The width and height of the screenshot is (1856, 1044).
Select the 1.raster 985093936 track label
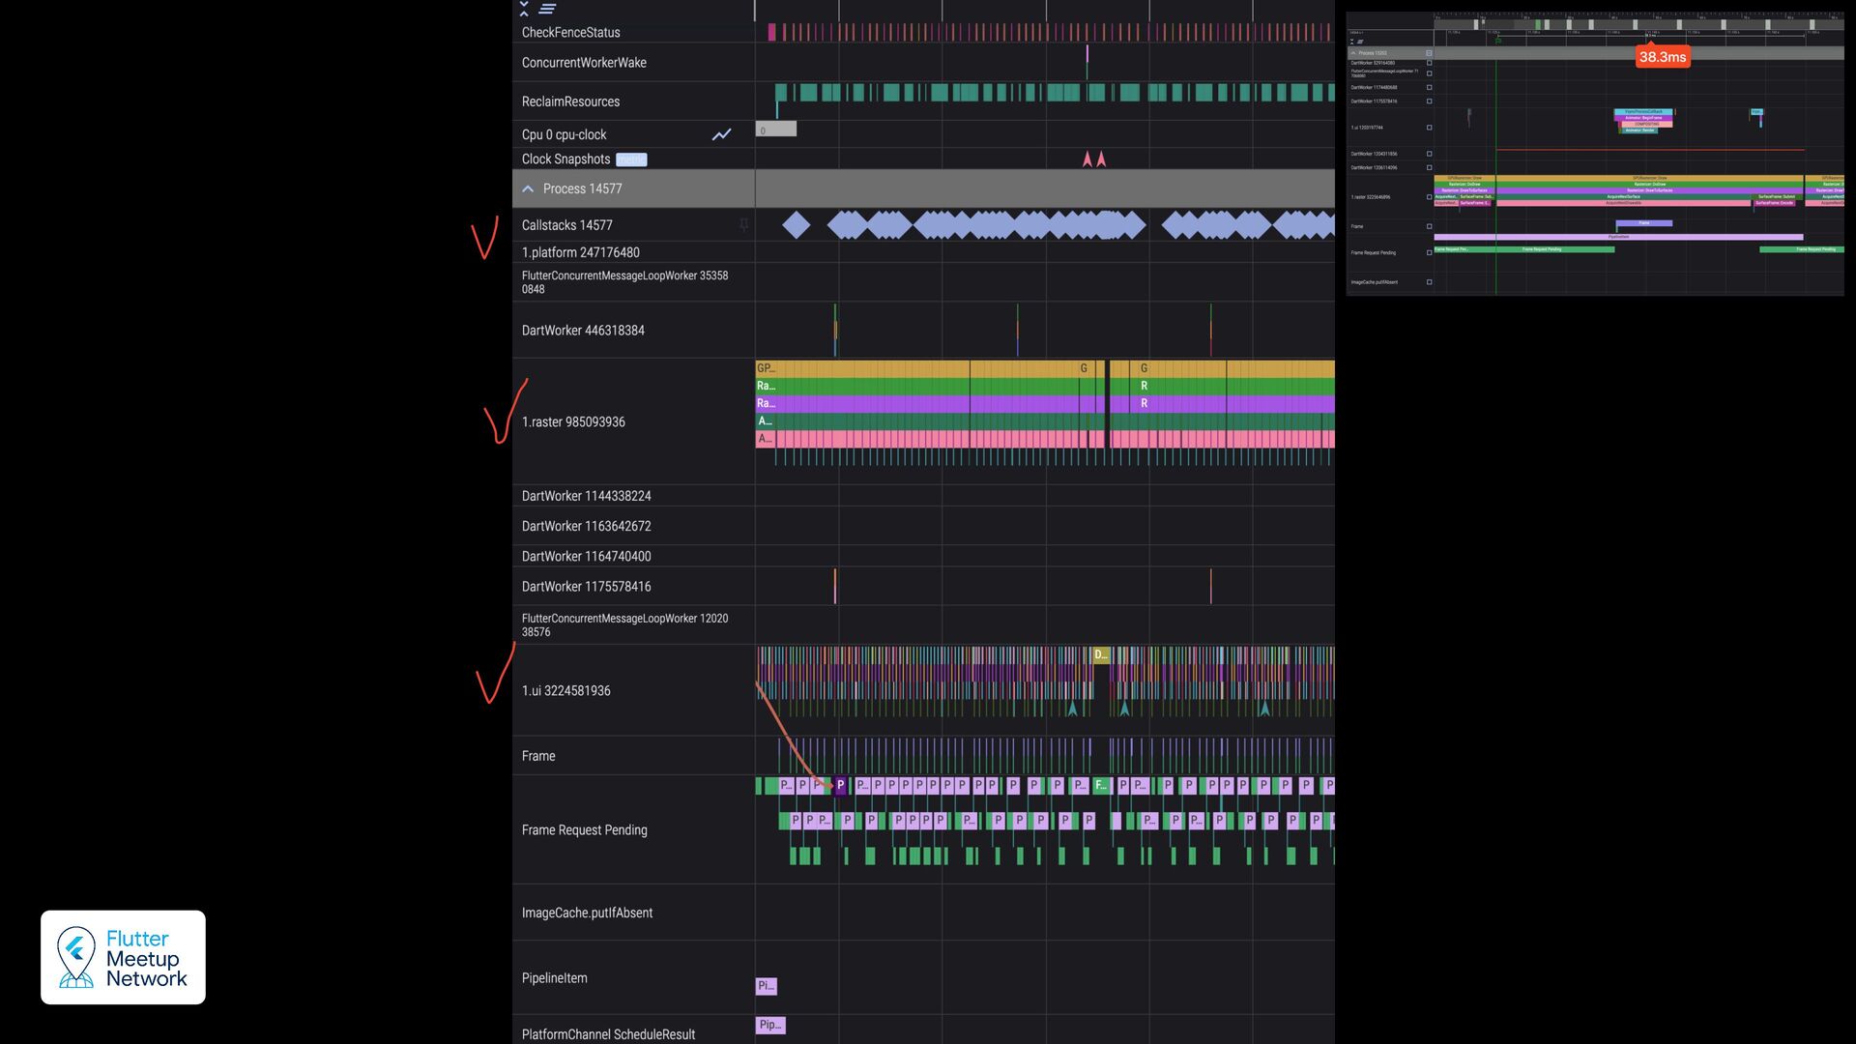(x=573, y=421)
